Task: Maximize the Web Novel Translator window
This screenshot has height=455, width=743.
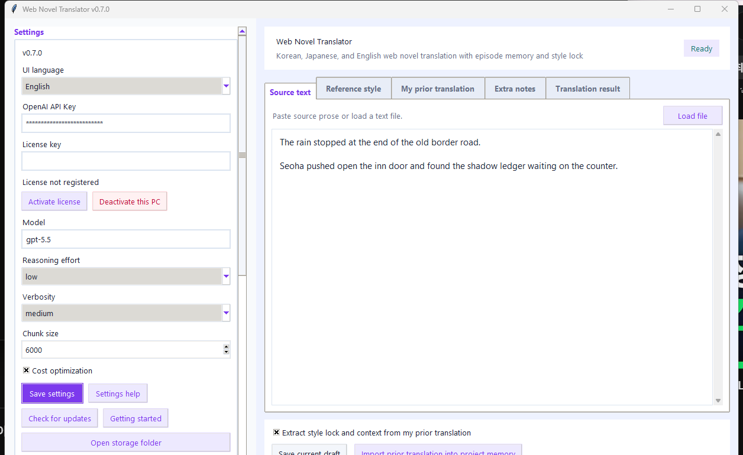Action: point(697,9)
